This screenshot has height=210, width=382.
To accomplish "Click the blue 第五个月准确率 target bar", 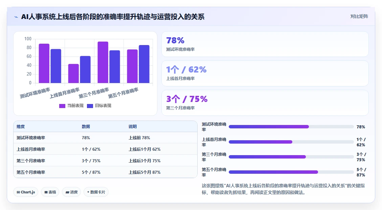I will 144,64.
